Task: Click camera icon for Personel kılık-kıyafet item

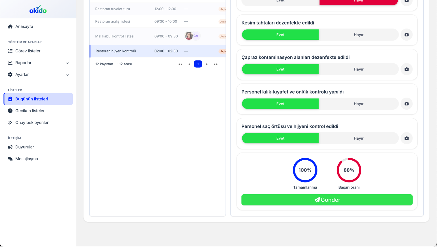Action: tap(406, 104)
